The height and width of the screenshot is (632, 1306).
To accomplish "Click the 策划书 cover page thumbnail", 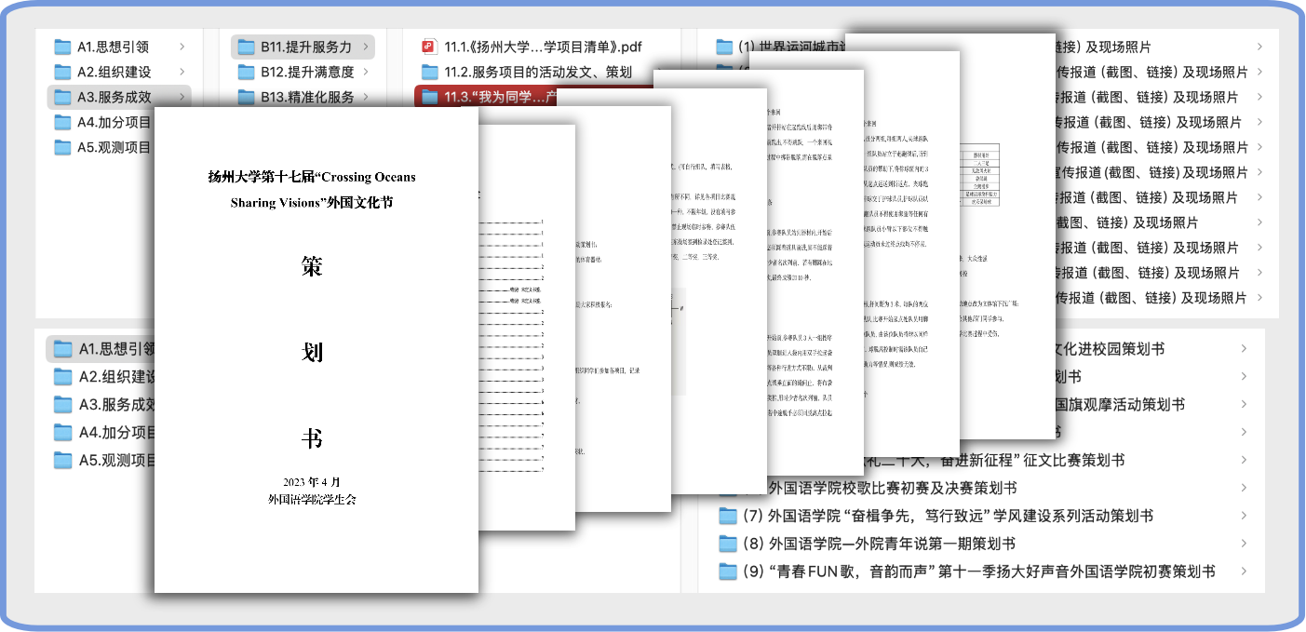I will click(x=316, y=350).
